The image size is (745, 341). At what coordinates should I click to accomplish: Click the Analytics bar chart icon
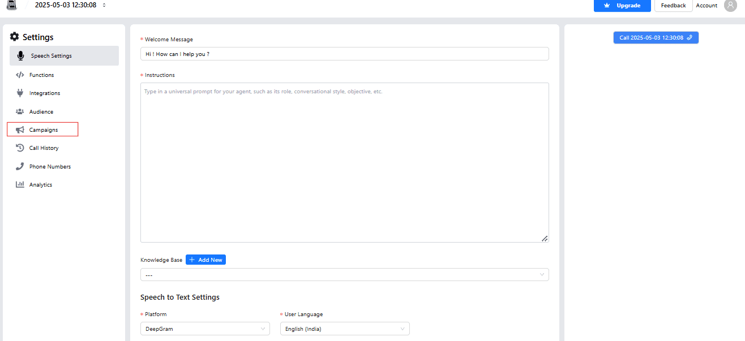pos(20,184)
